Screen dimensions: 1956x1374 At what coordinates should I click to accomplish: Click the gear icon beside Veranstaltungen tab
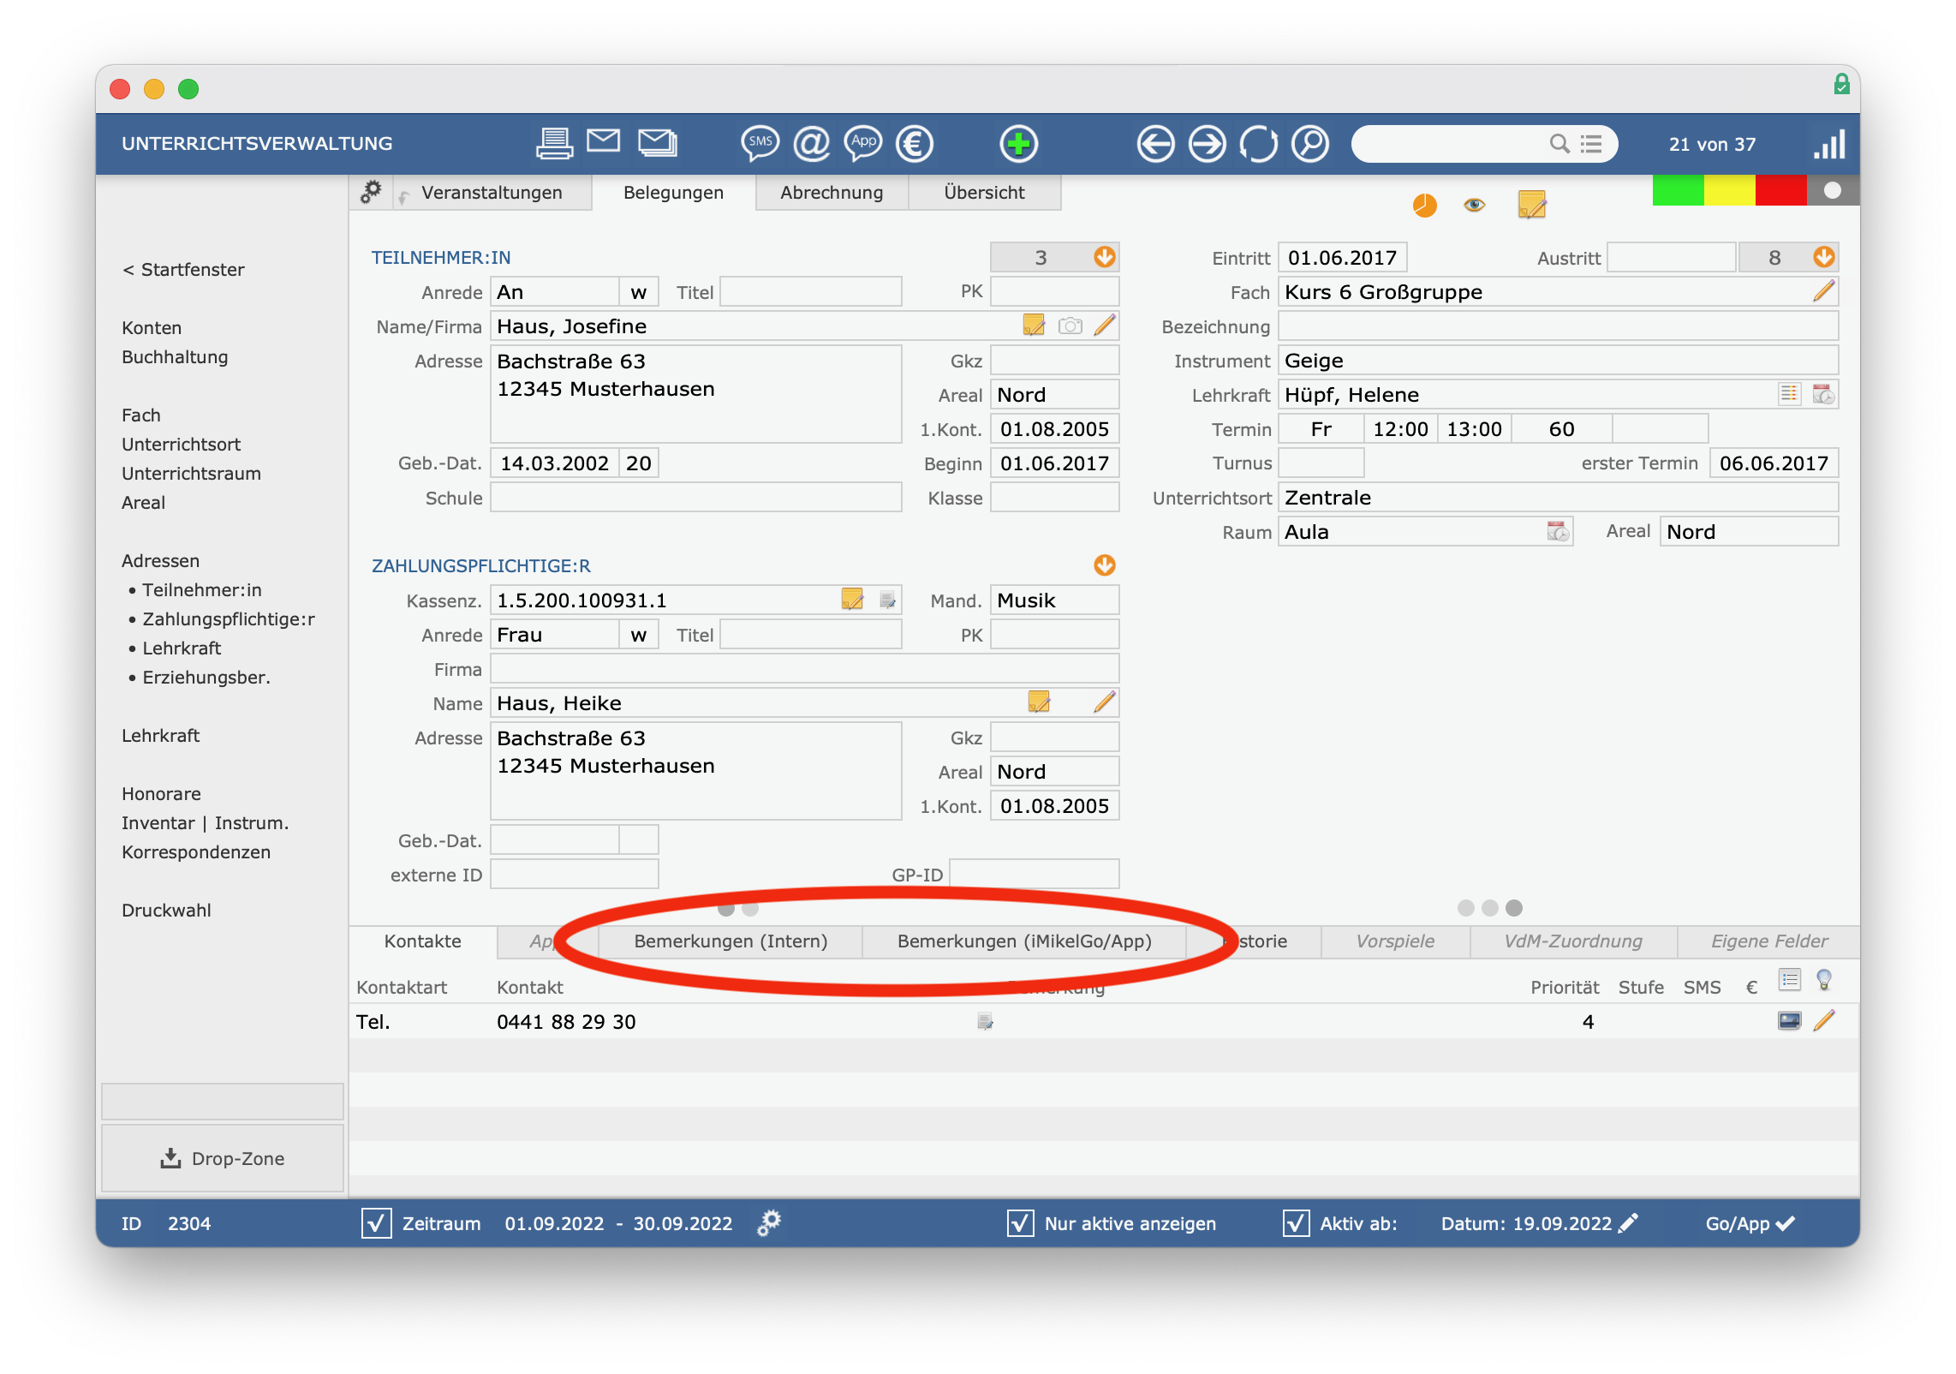pos(371,191)
